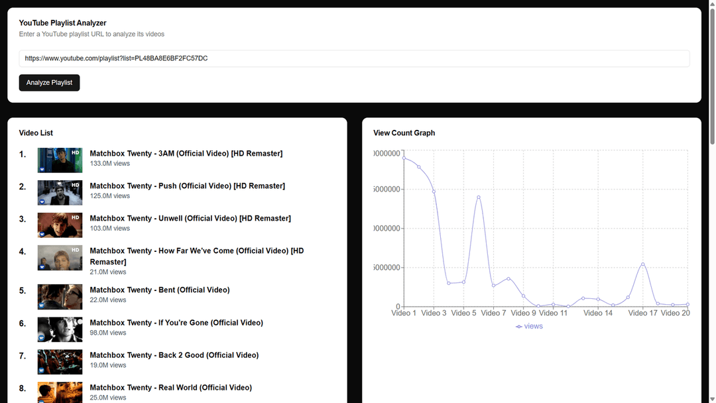This screenshot has height=403, width=716.
Task: Click the Video 14 x-axis label
Action: (x=598, y=313)
